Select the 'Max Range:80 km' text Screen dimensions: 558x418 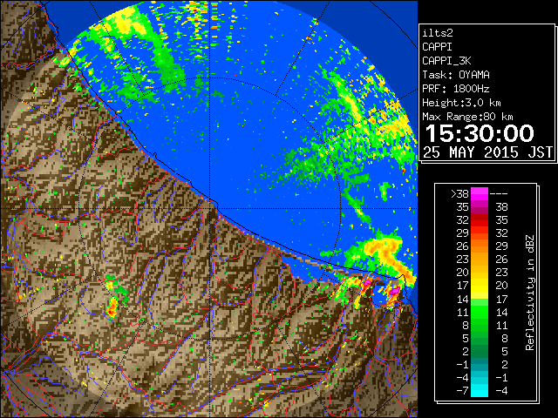467,117
